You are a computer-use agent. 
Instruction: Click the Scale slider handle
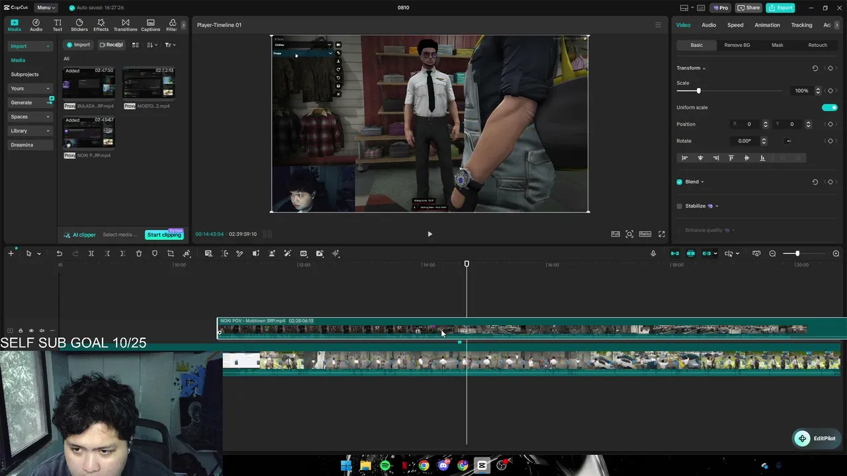(x=698, y=91)
